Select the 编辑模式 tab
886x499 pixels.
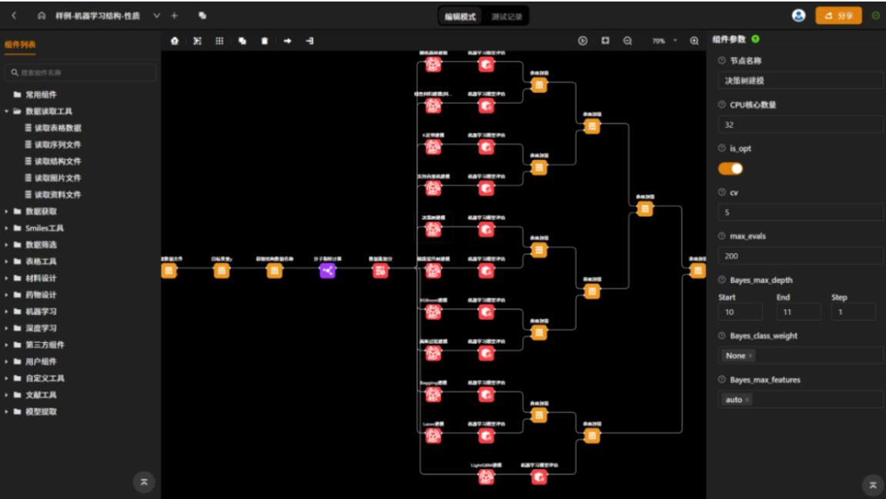(x=460, y=16)
